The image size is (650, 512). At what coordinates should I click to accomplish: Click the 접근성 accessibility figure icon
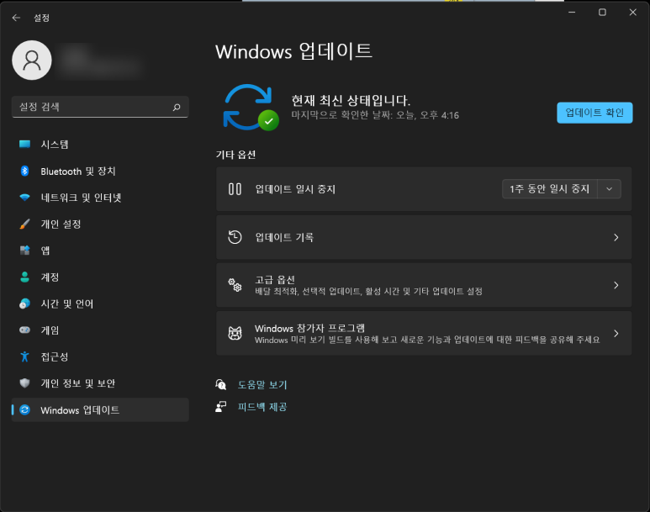pyautogui.click(x=25, y=356)
